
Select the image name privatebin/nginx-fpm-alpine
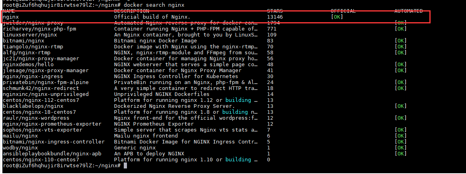[45, 82]
